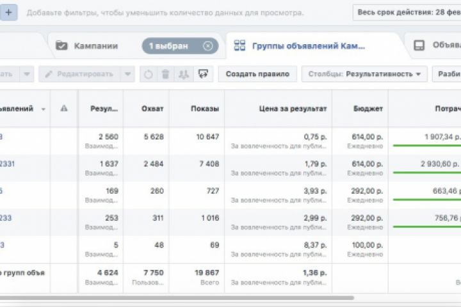Image resolution: width=461 pixels, height=307 pixels.
Task: Click the '1 выбран' selection pill
Action: 180,46
